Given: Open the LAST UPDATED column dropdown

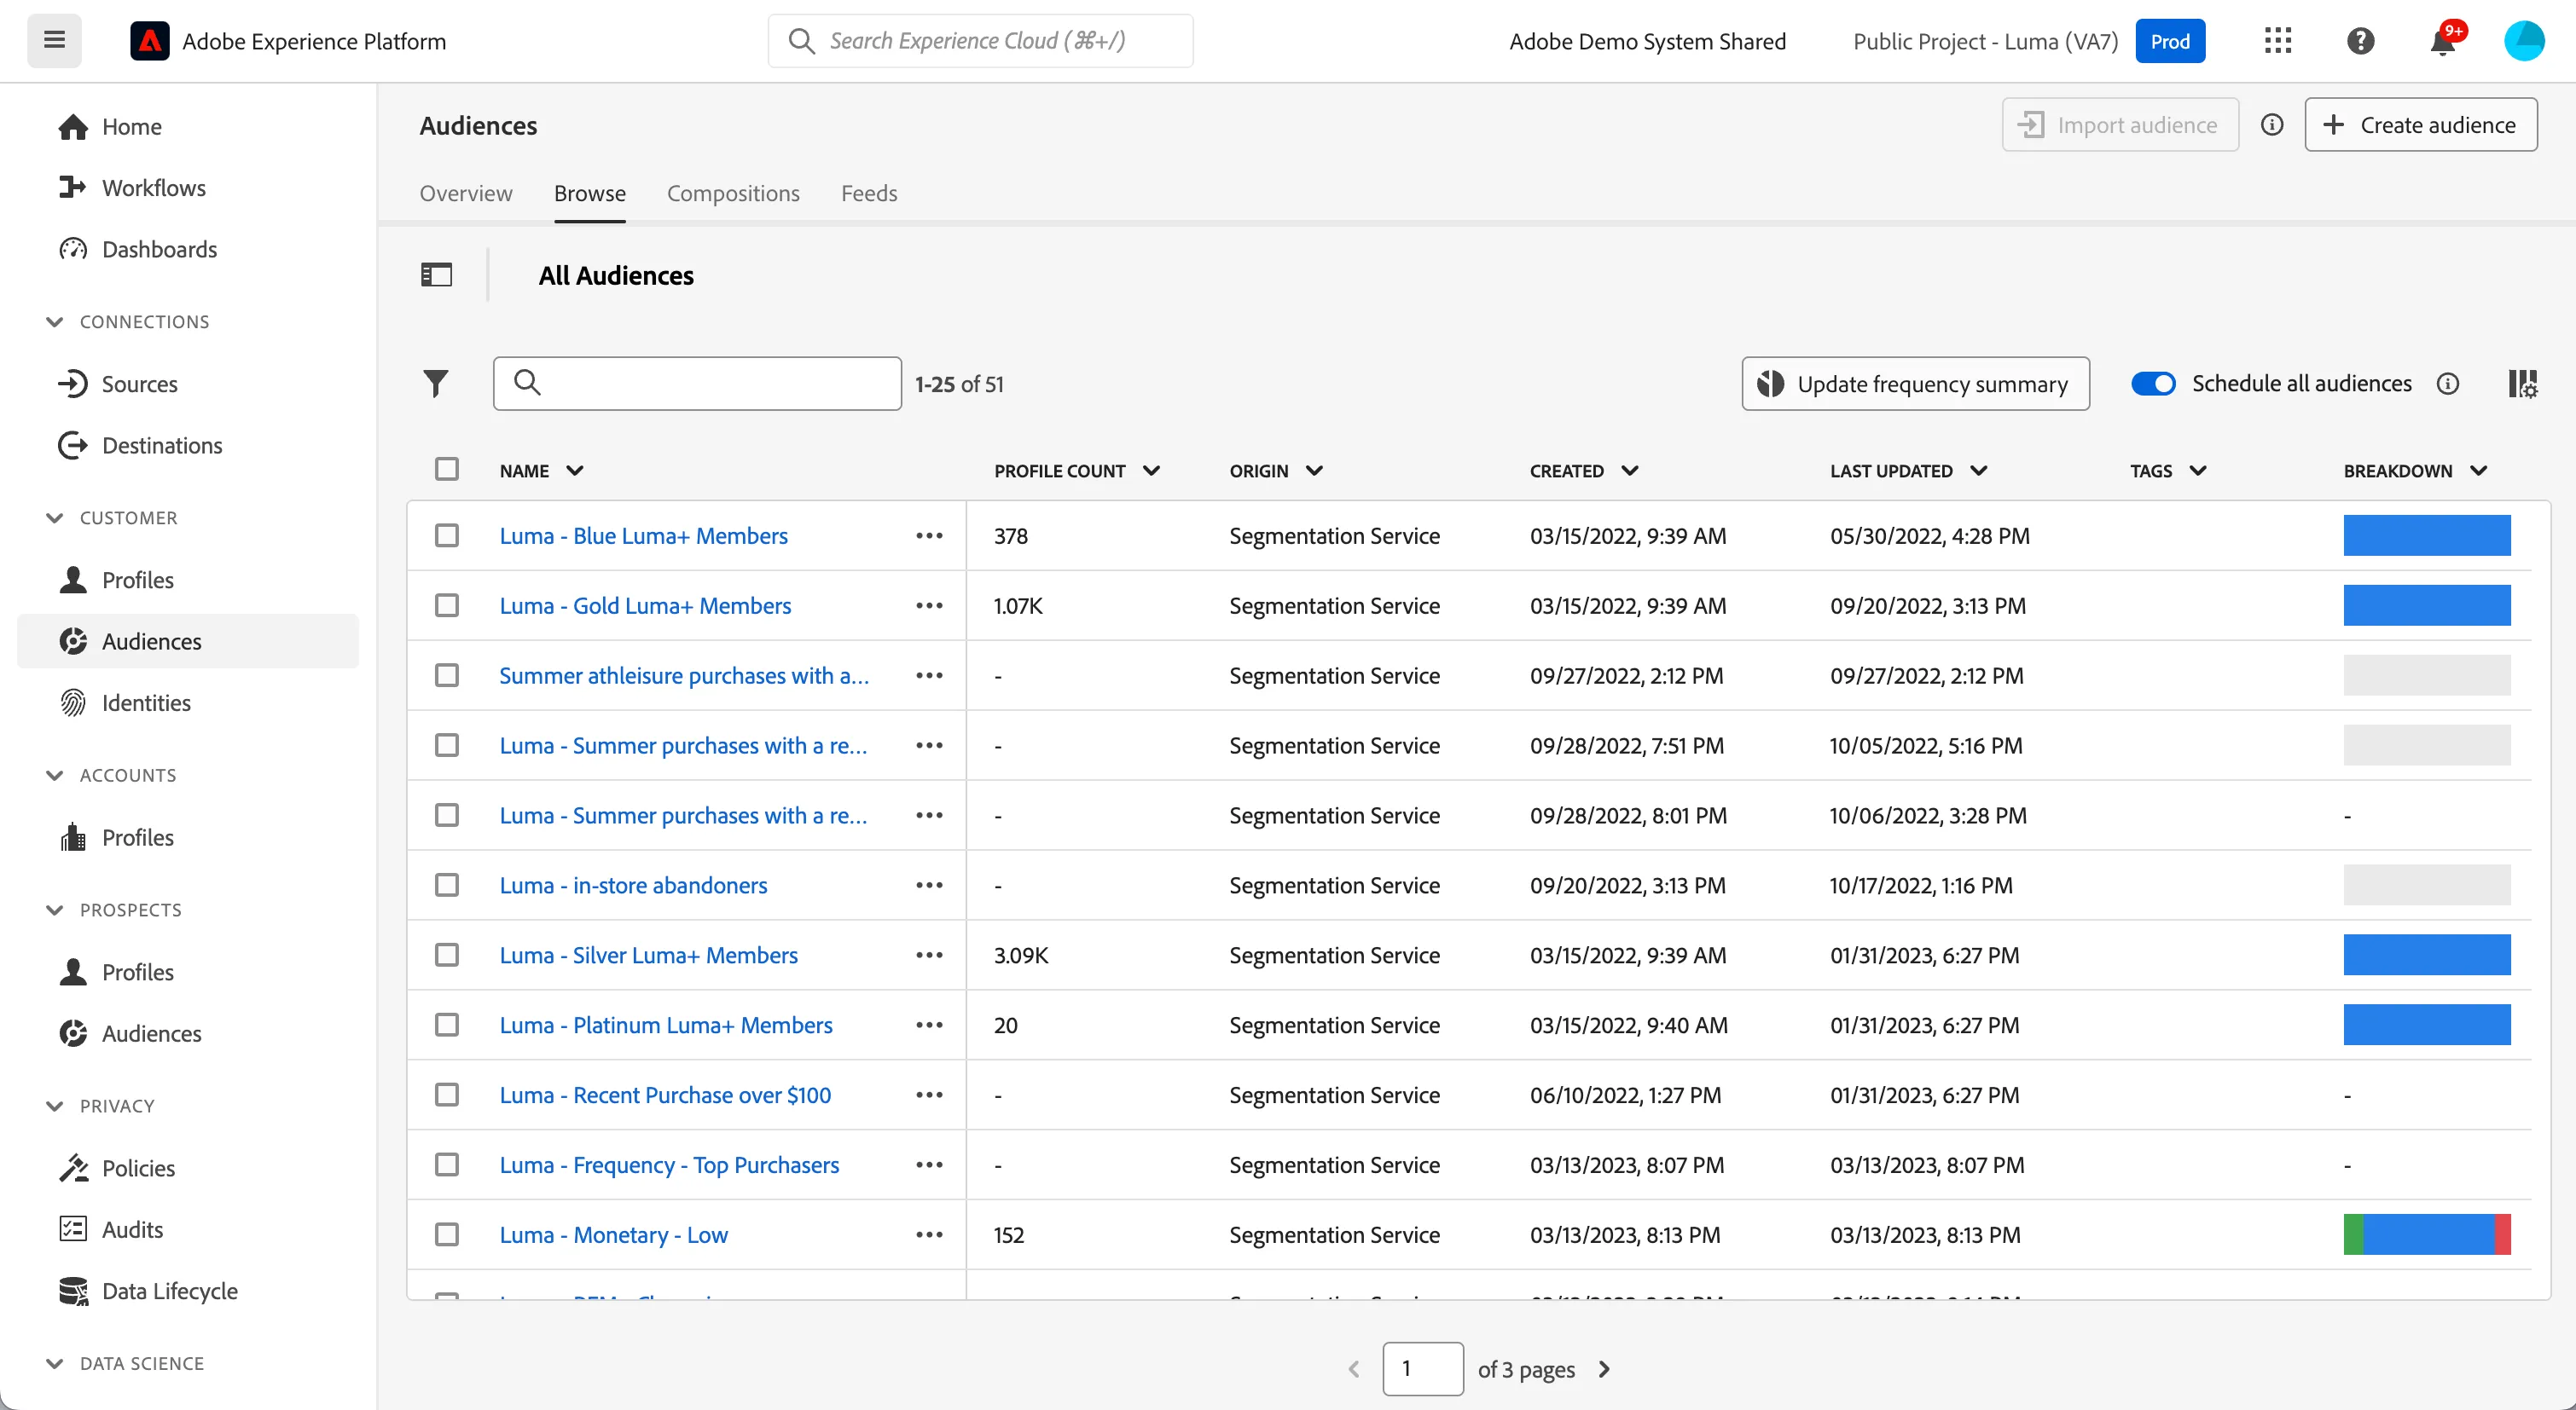Looking at the screenshot, I should pos(1978,471).
